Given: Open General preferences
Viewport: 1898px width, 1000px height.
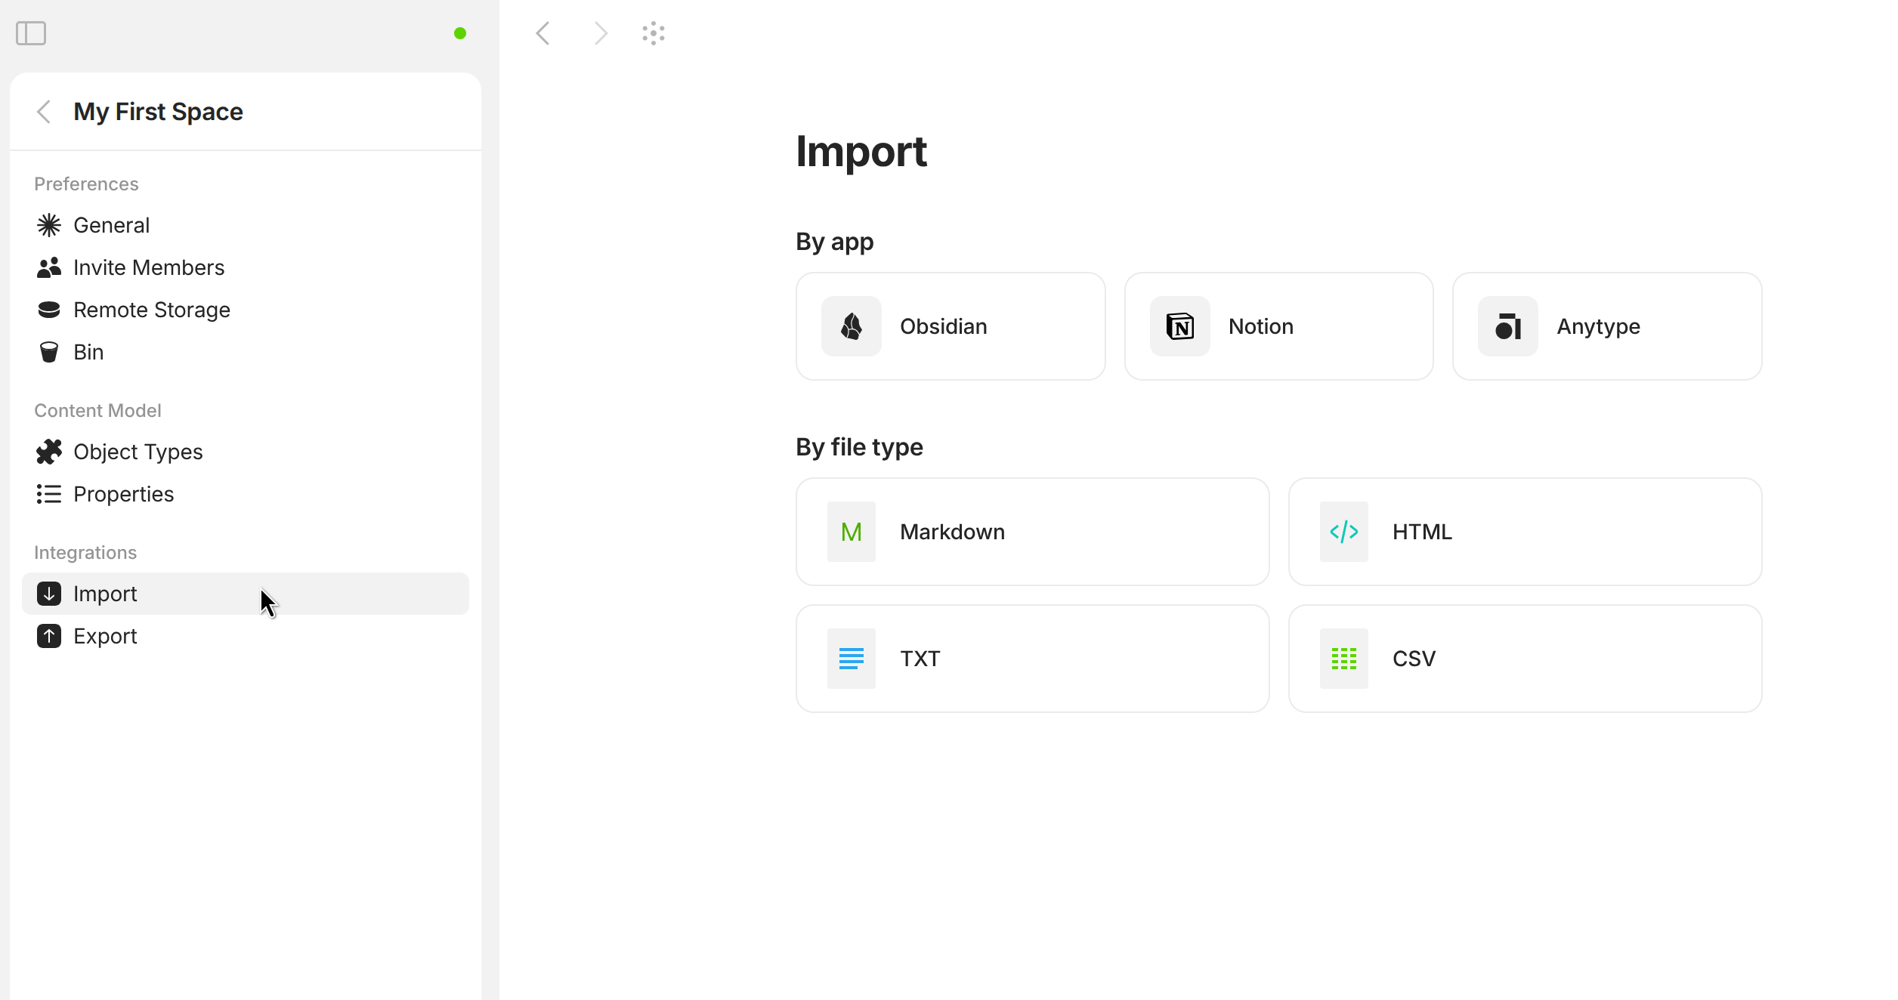Looking at the screenshot, I should [x=111, y=225].
